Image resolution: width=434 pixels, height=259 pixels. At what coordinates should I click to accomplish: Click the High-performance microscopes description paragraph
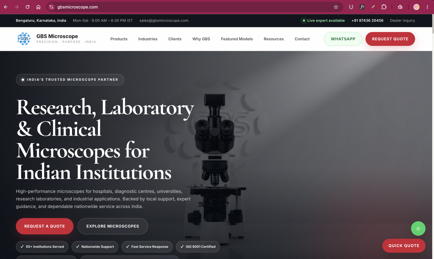click(x=103, y=199)
